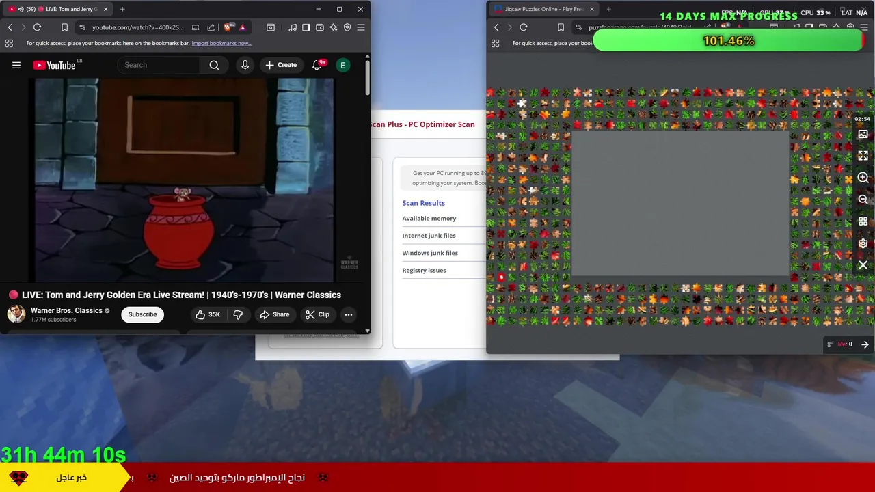
Task: Select Windows junk files row
Action: 430,253
